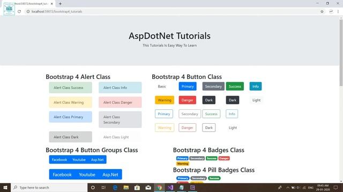Viewport: 343px width, 192px height.
Task: Click the solid yellow Warning button
Action: [x=165, y=100]
